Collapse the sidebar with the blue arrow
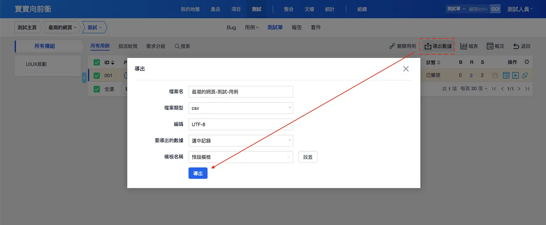Screen dimensions: 546x225 pyautogui.click(x=84, y=78)
